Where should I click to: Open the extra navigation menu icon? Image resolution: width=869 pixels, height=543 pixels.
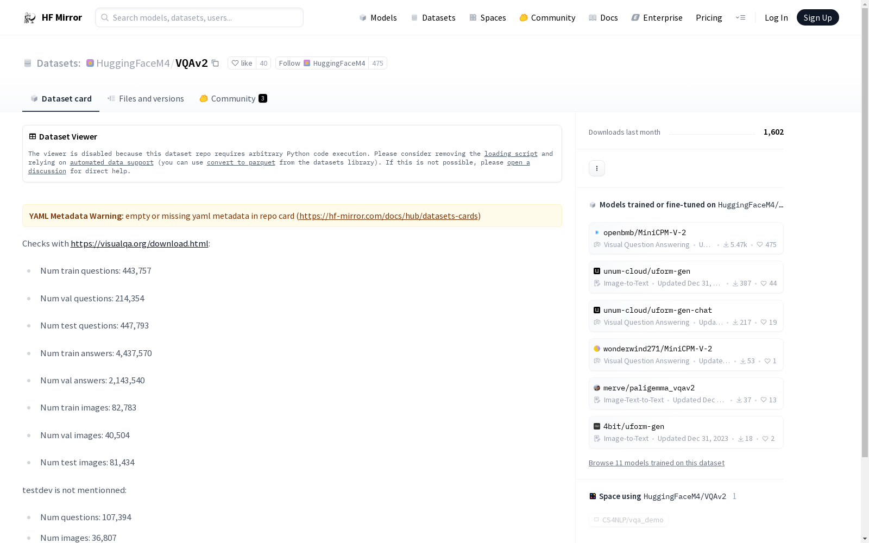point(740,17)
